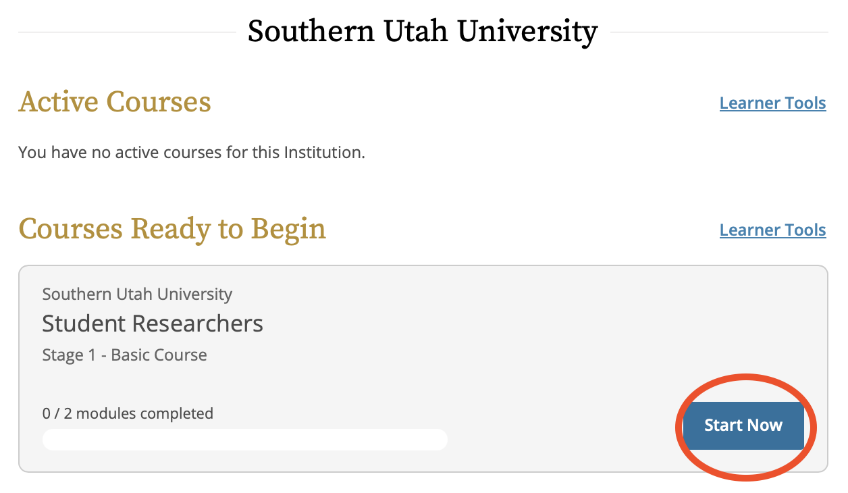Open Learner Tools beside Courses Ready to Begin
The width and height of the screenshot is (848, 493).
point(772,230)
